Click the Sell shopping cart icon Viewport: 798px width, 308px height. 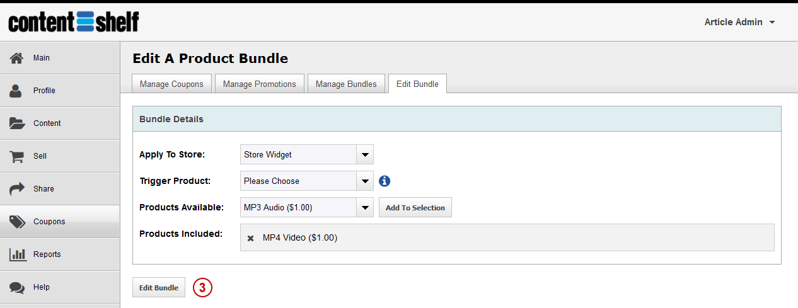17,156
